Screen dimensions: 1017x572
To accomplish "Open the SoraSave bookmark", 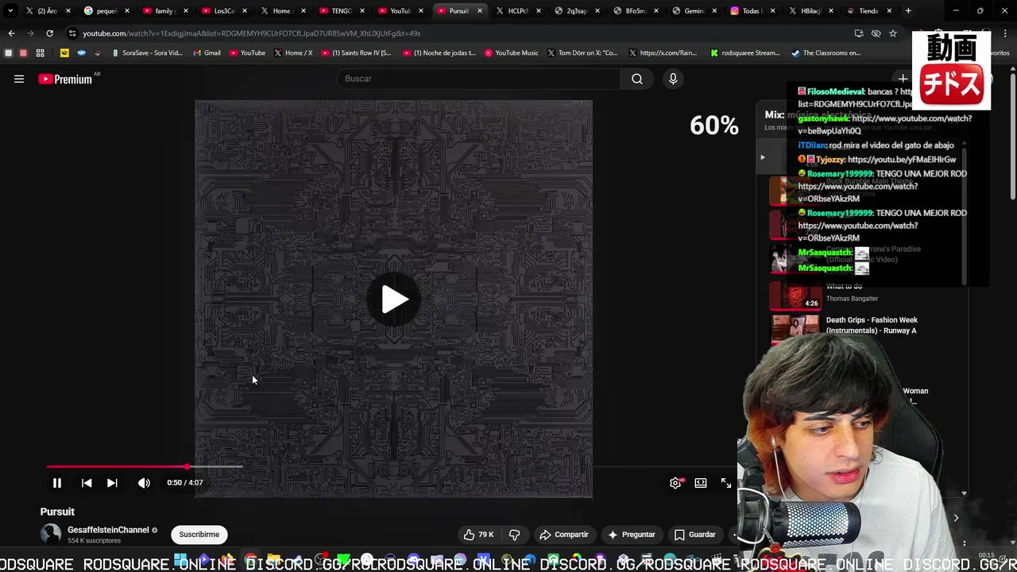I will click(148, 53).
